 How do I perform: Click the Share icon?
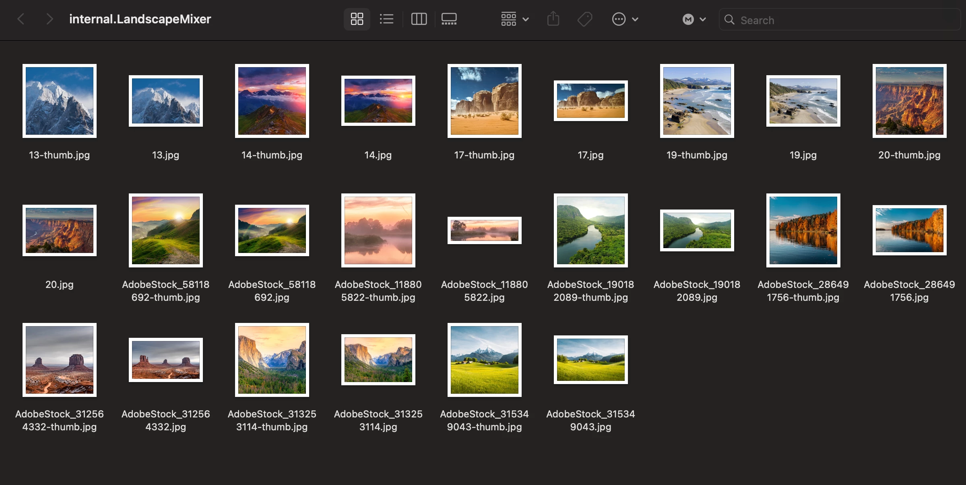(x=553, y=19)
